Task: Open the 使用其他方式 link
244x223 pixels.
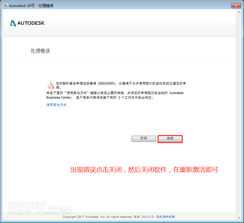Action: (56, 105)
